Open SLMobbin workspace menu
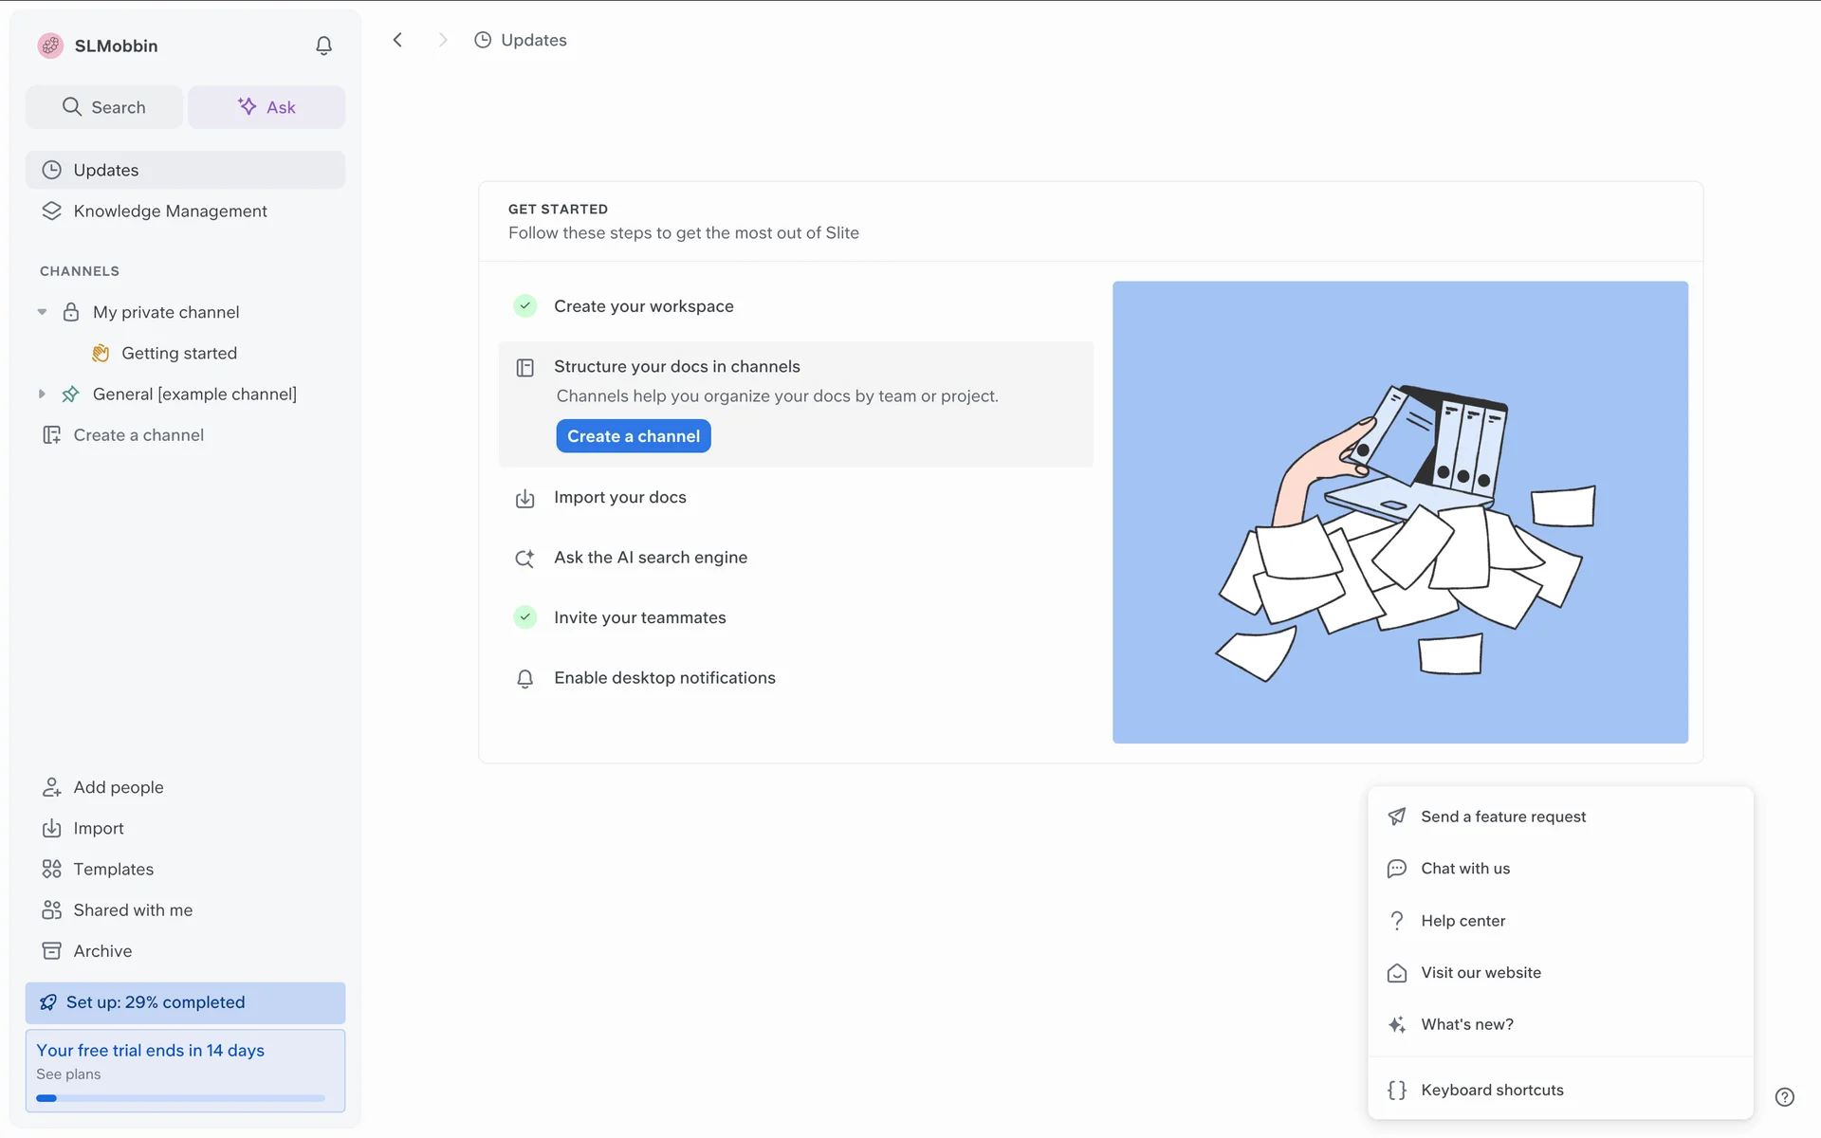The height and width of the screenshot is (1138, 1821). [x=116, y=46]
